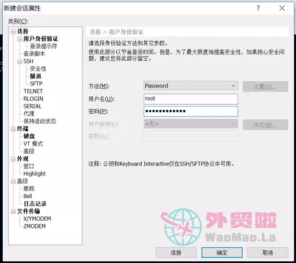Viewport: 296px width, 263px height.
Task: Select the 连接 label in the tree
Action: (23, 31)
